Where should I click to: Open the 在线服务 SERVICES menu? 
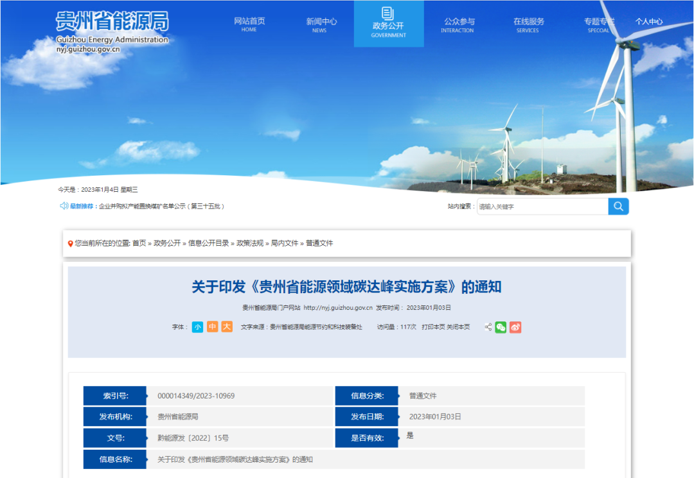[x=528, y=24]
